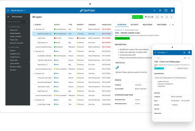Open the Recently created view

coord(15,67)
